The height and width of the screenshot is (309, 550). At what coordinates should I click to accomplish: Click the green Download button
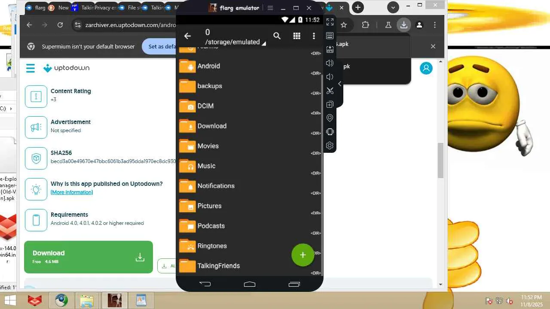pos(89,257)
